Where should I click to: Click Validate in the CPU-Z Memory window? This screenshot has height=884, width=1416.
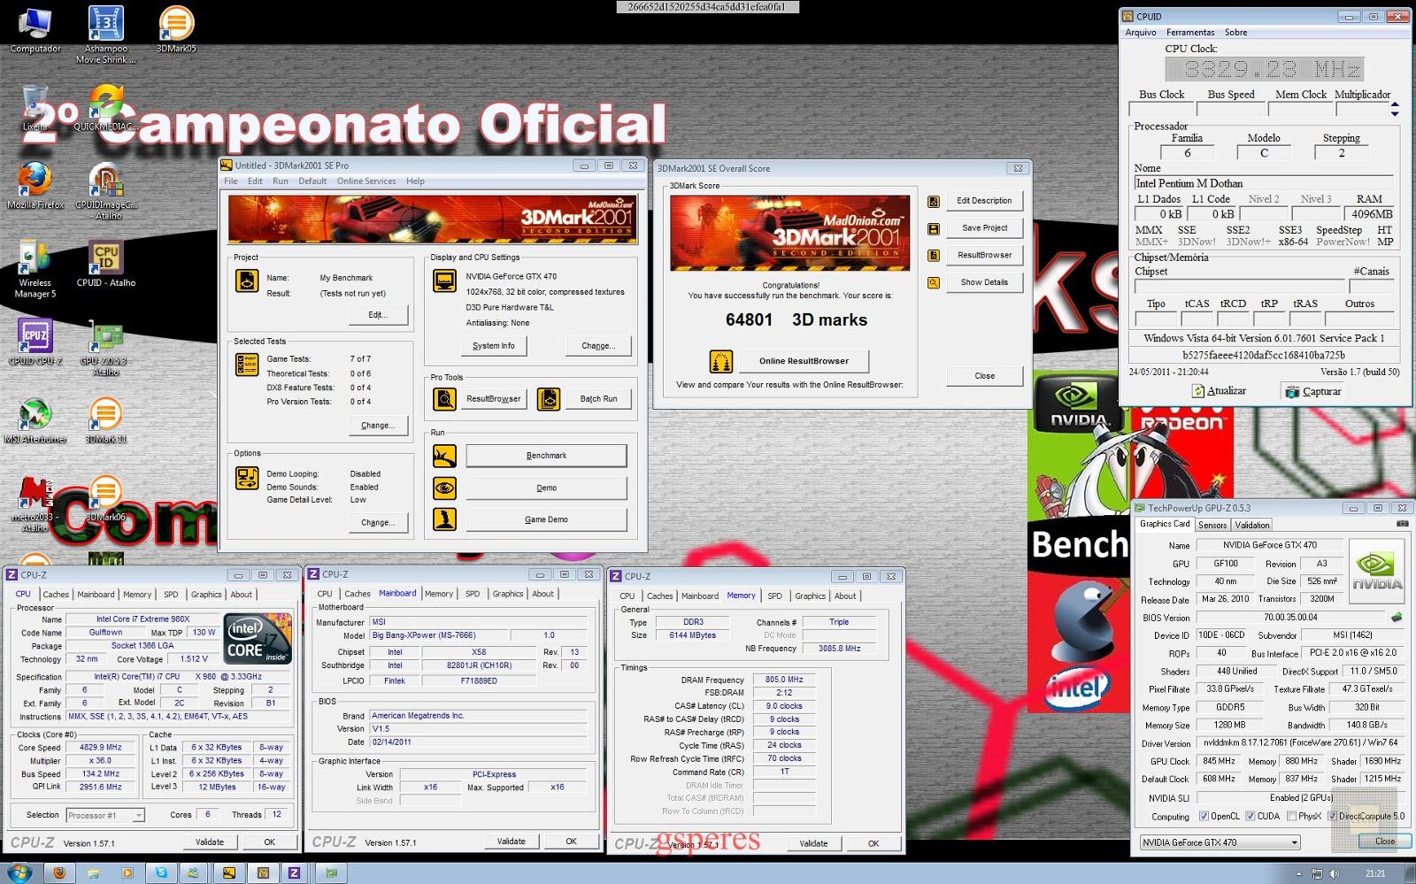click(813, 843)
